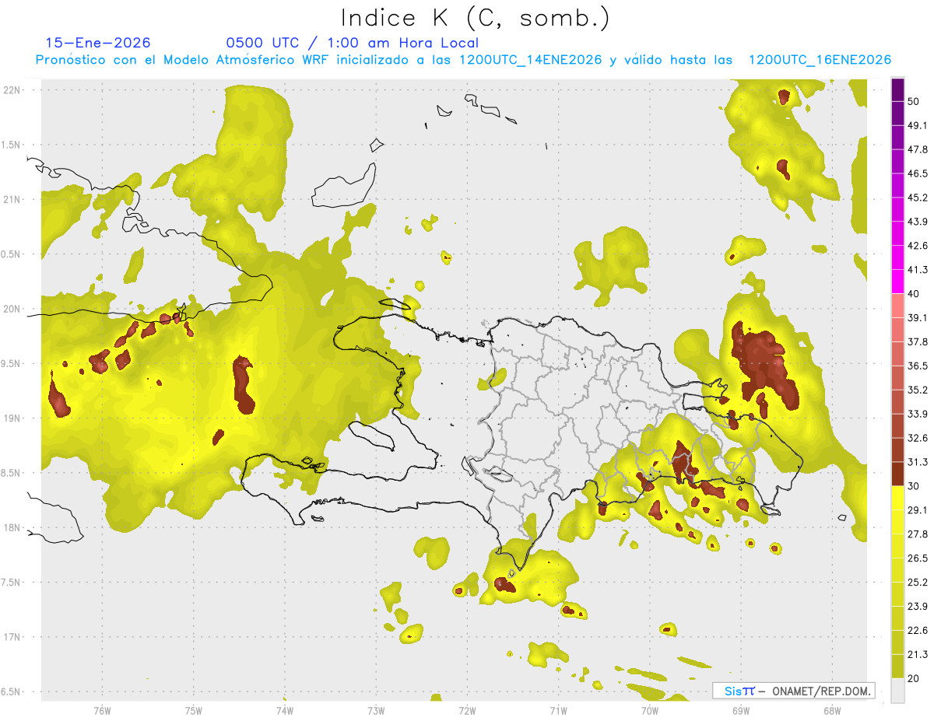Click the "19N" latitude axis label
This screenshot has width=934, height=721.
tap(12, 418)
